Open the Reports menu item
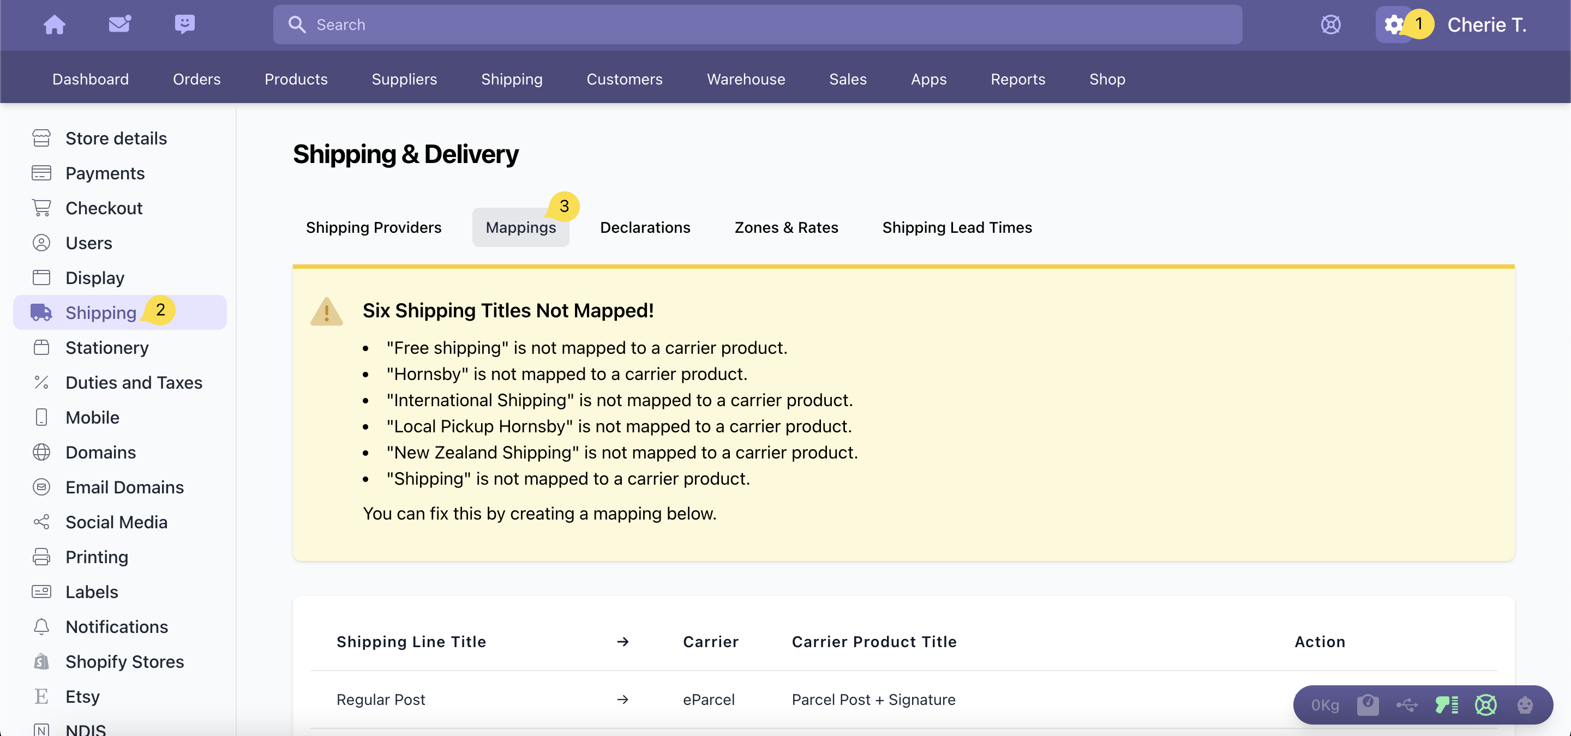 tap(1017, 79)
